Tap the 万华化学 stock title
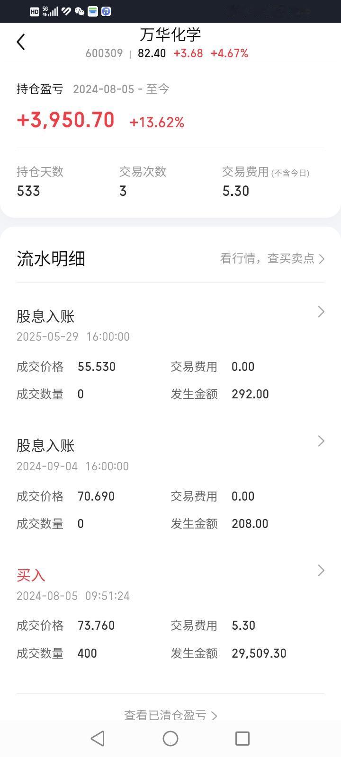The width and height of the screenshot is (341, 757). (170, 35)
